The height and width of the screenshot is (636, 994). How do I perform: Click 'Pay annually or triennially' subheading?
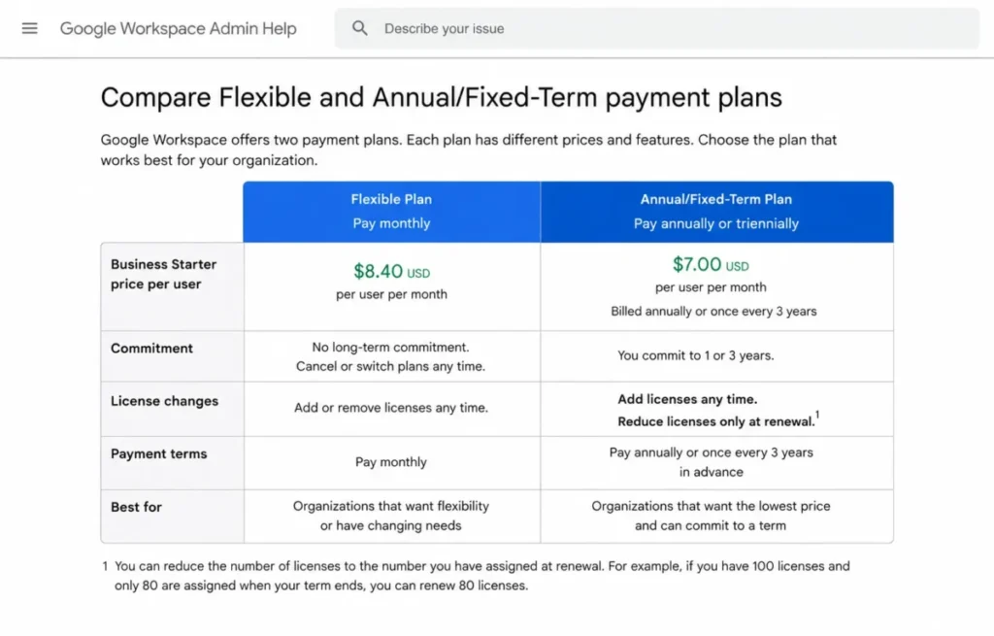(716, 224)
